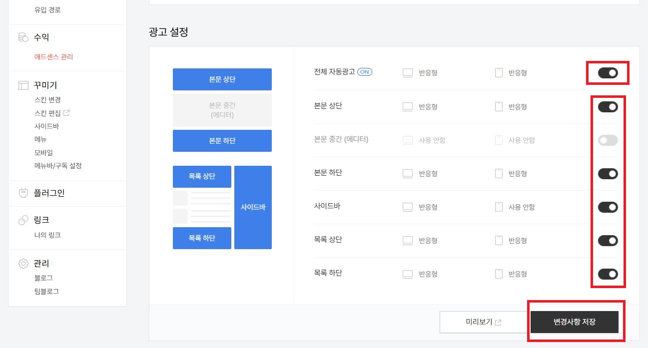Open 애드센스 관리 menu item

pos(53,57)
